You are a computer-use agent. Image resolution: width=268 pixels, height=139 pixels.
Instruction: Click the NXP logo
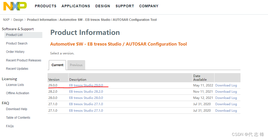15,6
